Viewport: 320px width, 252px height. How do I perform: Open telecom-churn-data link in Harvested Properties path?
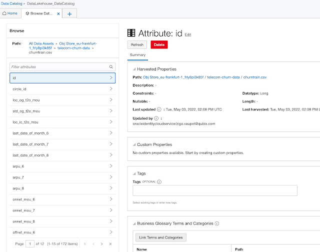coord(223,77)
